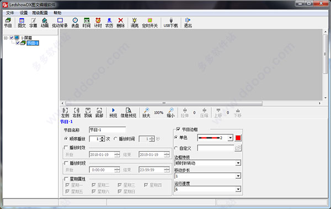Align area to 左侧 left side
The width and height of the screenshot is (331, 209).
coord(65,113)
